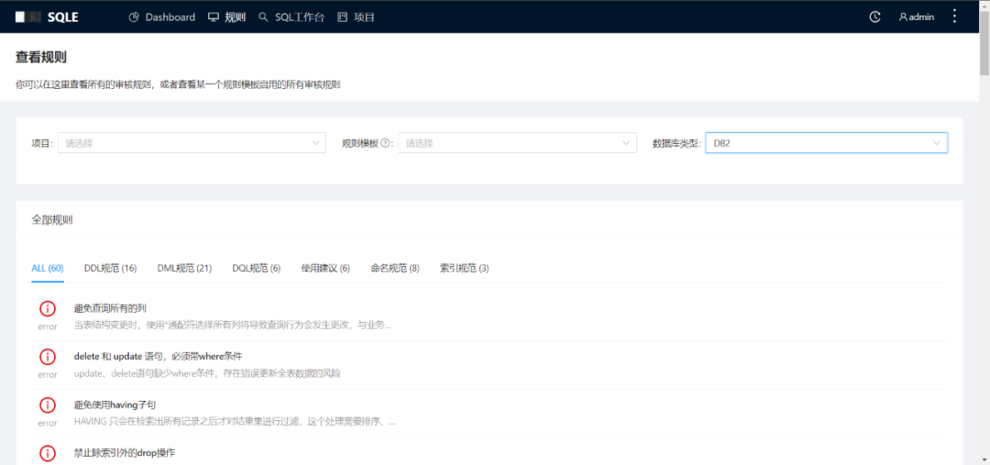
Task: Open the 项目 select dropdown
Action: click(x=192, y=143)
